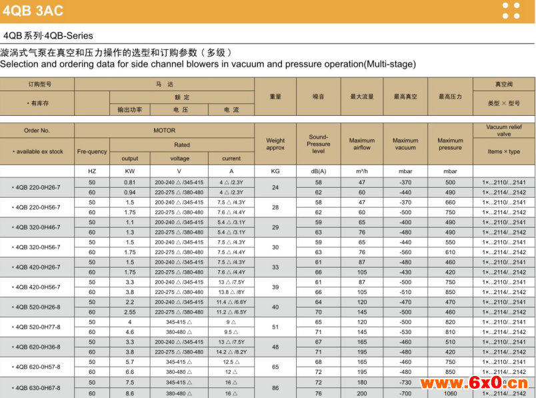The height and width of the screenshot is (398, 536).
Task: Click weight value "51" for 4QB 520-0H77-8
Action: 275,327
